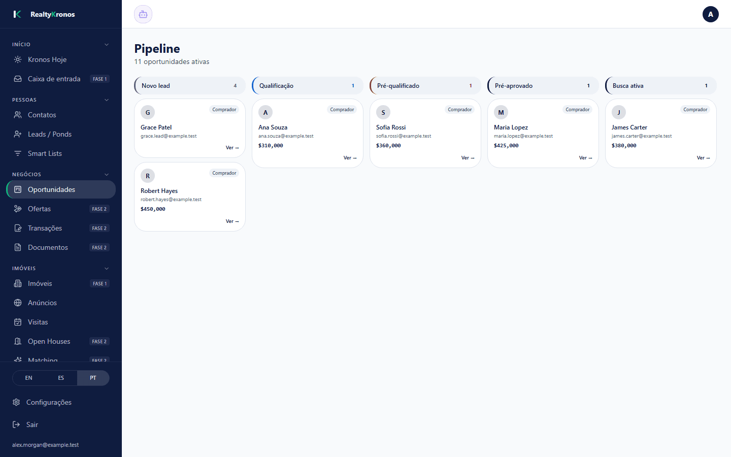Click Robert Hayes's R avatar
This screenshot has width=731, height=457.
[148, 176]
